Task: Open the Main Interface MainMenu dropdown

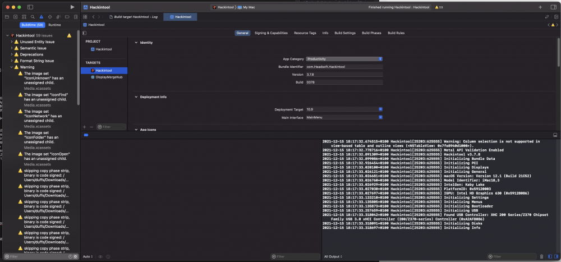Action: [x=344, y=117]
